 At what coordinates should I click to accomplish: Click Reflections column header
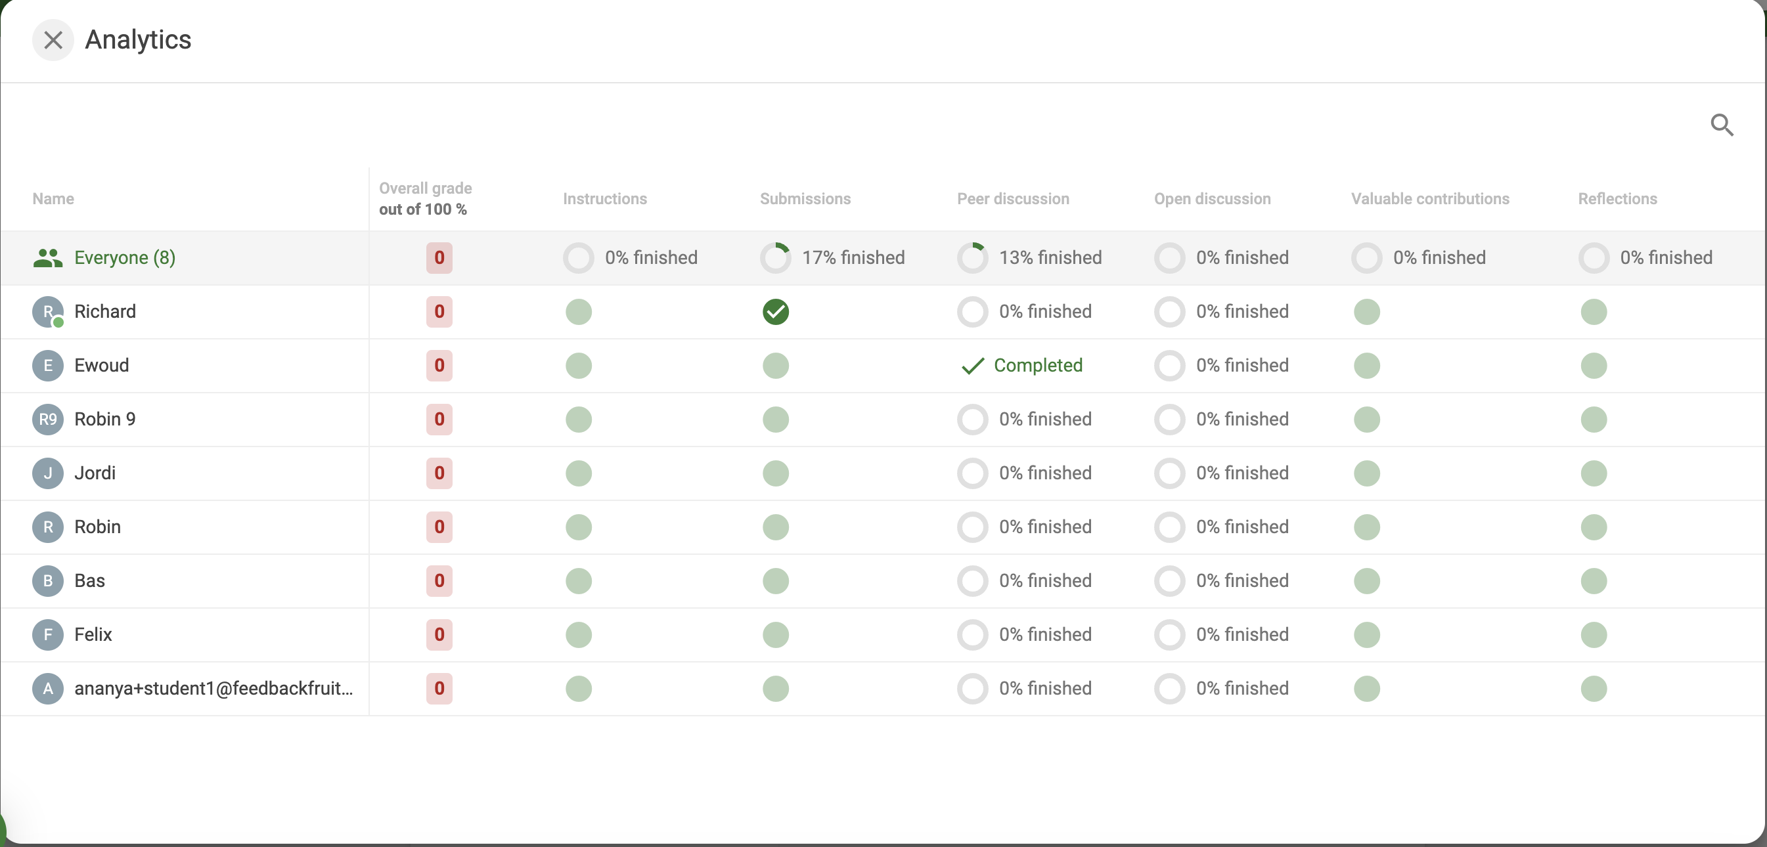(x=1617, y=199)
